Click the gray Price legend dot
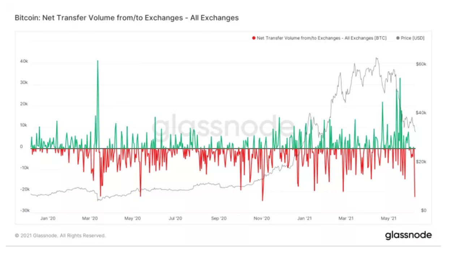Screen dimensions: 451x255 pos(398,38)
